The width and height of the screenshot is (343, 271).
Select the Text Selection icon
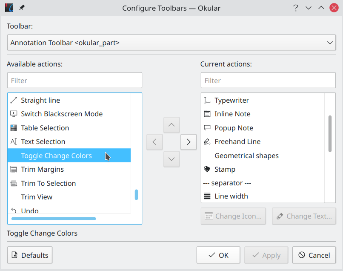14,142
